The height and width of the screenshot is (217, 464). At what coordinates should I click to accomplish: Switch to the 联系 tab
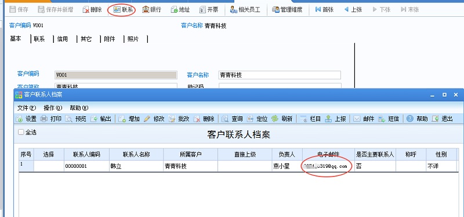[39, 39]
